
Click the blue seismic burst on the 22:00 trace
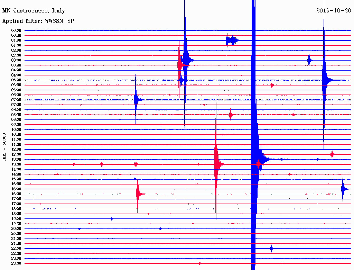pos(272,249)
